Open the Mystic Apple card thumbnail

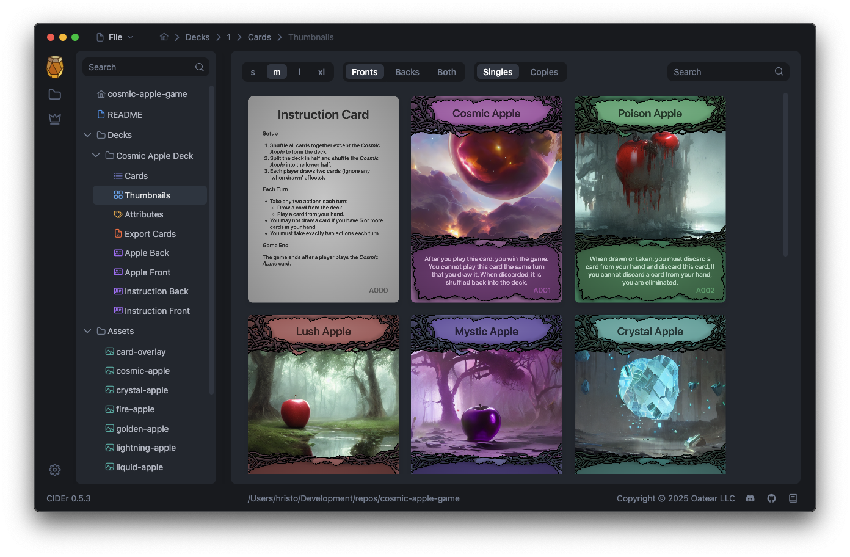487,394
